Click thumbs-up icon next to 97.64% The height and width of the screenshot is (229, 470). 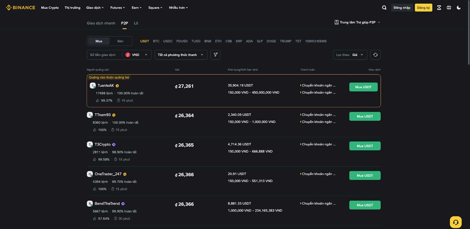pos(95,219)
